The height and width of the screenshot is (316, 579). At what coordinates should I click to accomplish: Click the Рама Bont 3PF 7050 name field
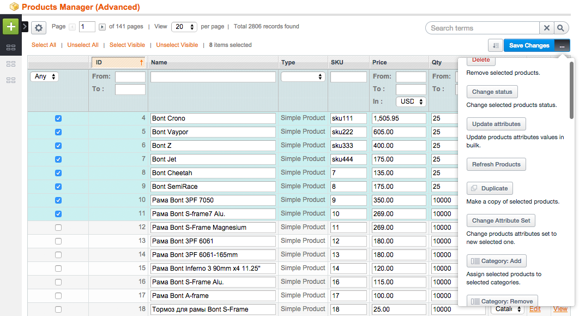click(x=213, y=200)
